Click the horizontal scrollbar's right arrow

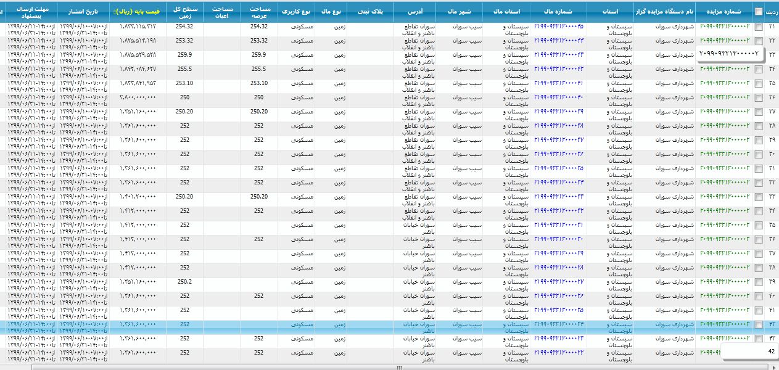pyautogui.click(x=774, y=367)
